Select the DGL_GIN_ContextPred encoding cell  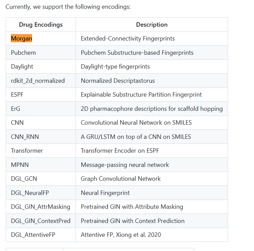pyautogui.click(x=41, y=221)
